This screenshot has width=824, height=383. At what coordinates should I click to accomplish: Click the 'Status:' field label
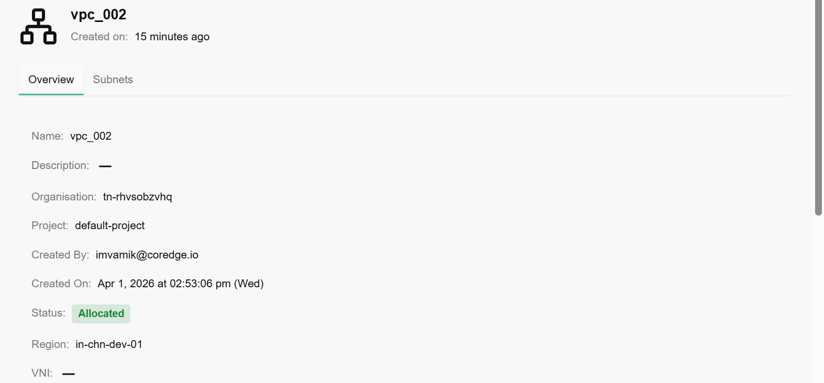(x=48, y=313)
